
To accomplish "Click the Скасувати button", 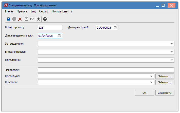I will pos(165,93).
